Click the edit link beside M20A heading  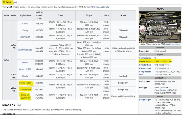[16, 3]
